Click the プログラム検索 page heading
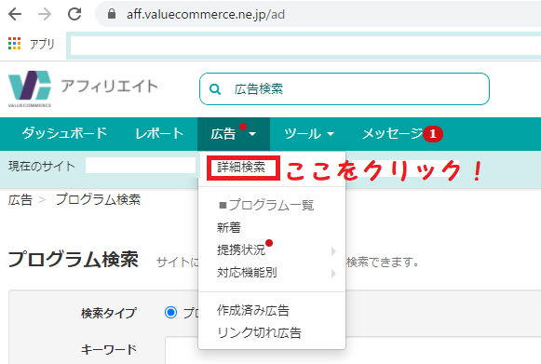541x364 pixels. click(74, 259)
